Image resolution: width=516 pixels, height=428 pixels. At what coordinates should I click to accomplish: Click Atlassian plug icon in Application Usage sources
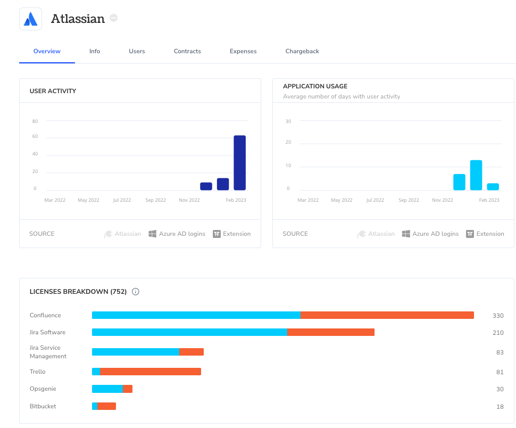[x=362, y=234]
